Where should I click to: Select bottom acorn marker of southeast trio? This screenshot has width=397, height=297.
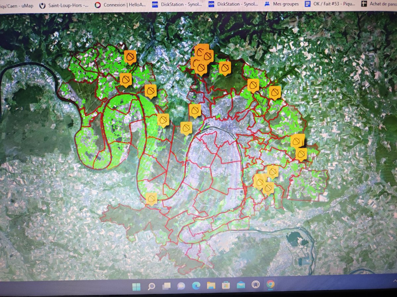(268, 189)
